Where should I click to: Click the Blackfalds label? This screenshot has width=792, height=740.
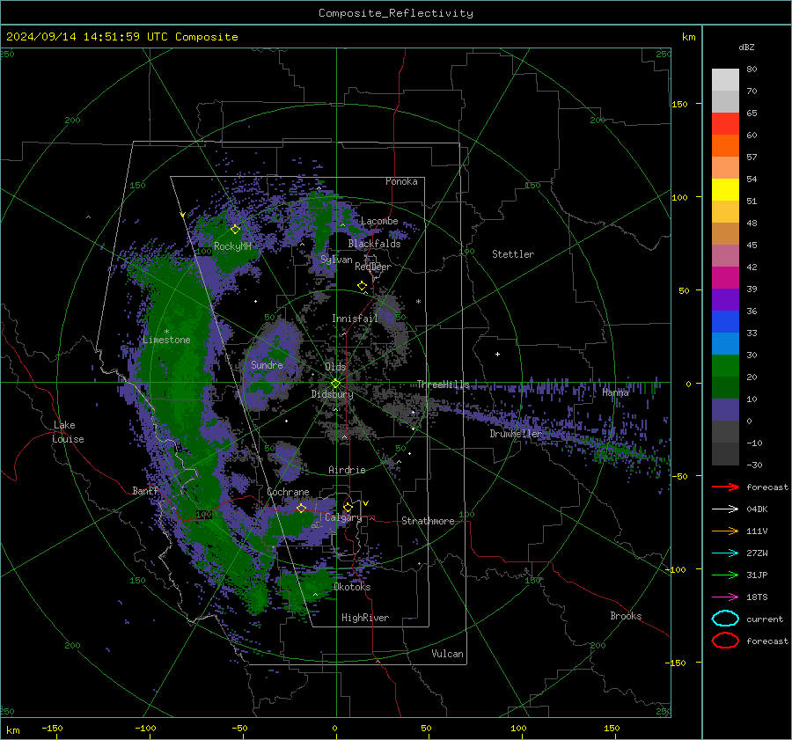point(374,244)
